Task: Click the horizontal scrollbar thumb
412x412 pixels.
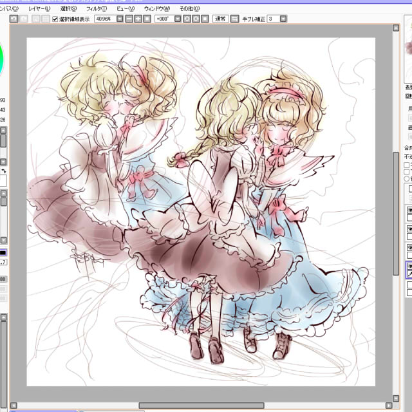Action: point(201,406)
